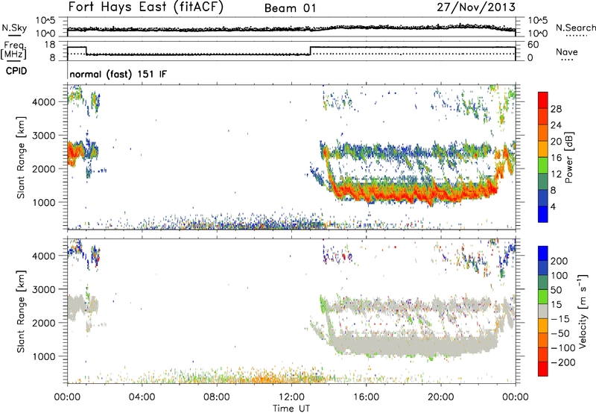Viewport: 596px width, 413px height.
Task: Click the date '27/Nov/2013'
Action: coord(476,7)
